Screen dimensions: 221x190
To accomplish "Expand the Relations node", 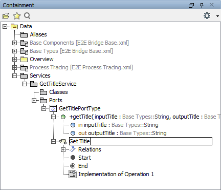I will (63, 149).
